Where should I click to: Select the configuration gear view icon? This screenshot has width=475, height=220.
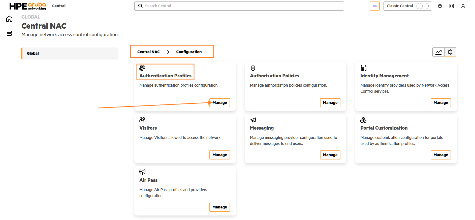pos(450,52)
